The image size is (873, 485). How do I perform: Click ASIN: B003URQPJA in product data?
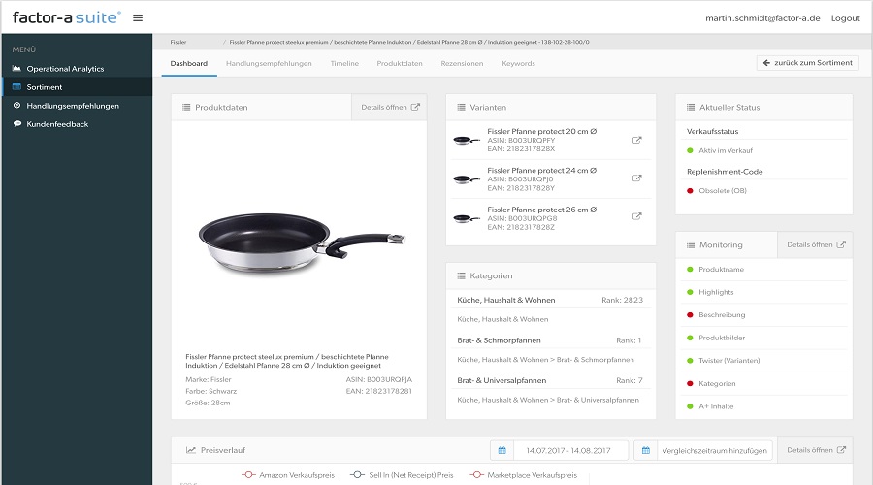[378, 379]
